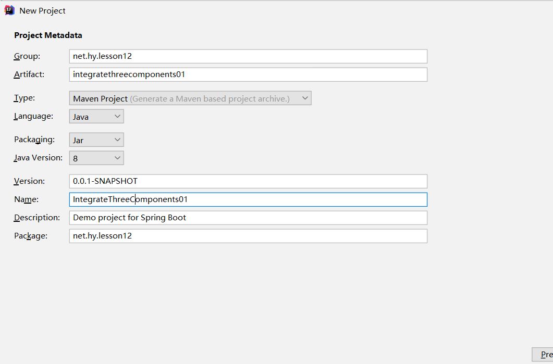The width and height of the screenshot is (553, 364).
Task: Click the IntelliJ IDEA logo in title bar
Action: point(9,10)
